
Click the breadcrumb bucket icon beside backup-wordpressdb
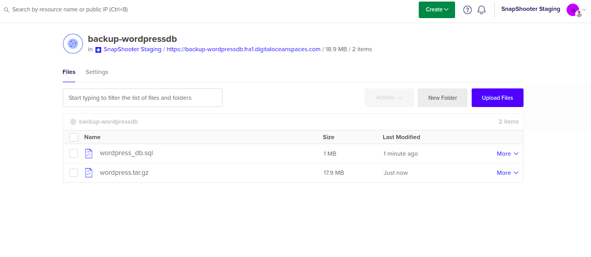(x=73, y=122)
